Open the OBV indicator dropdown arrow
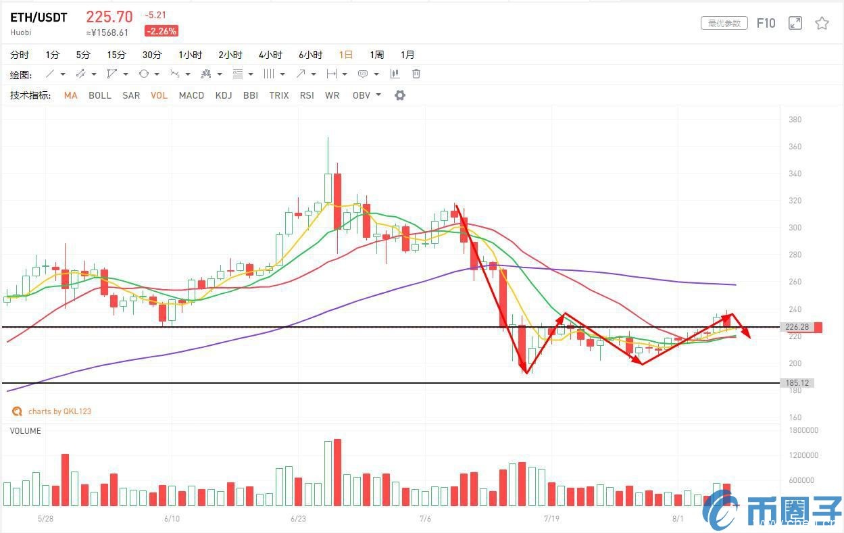This screenshot has width=844, height=533. click(x=378, y=95)
